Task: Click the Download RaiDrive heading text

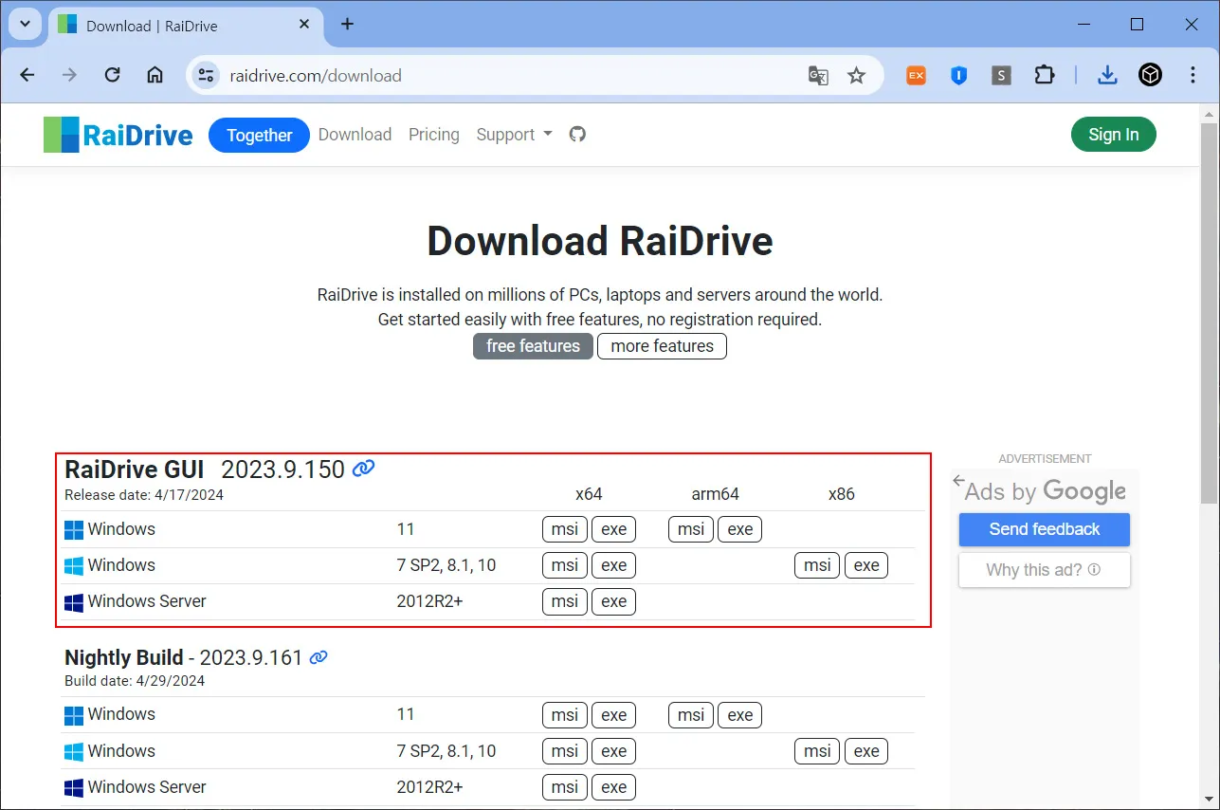Action: tap(600, 241)
